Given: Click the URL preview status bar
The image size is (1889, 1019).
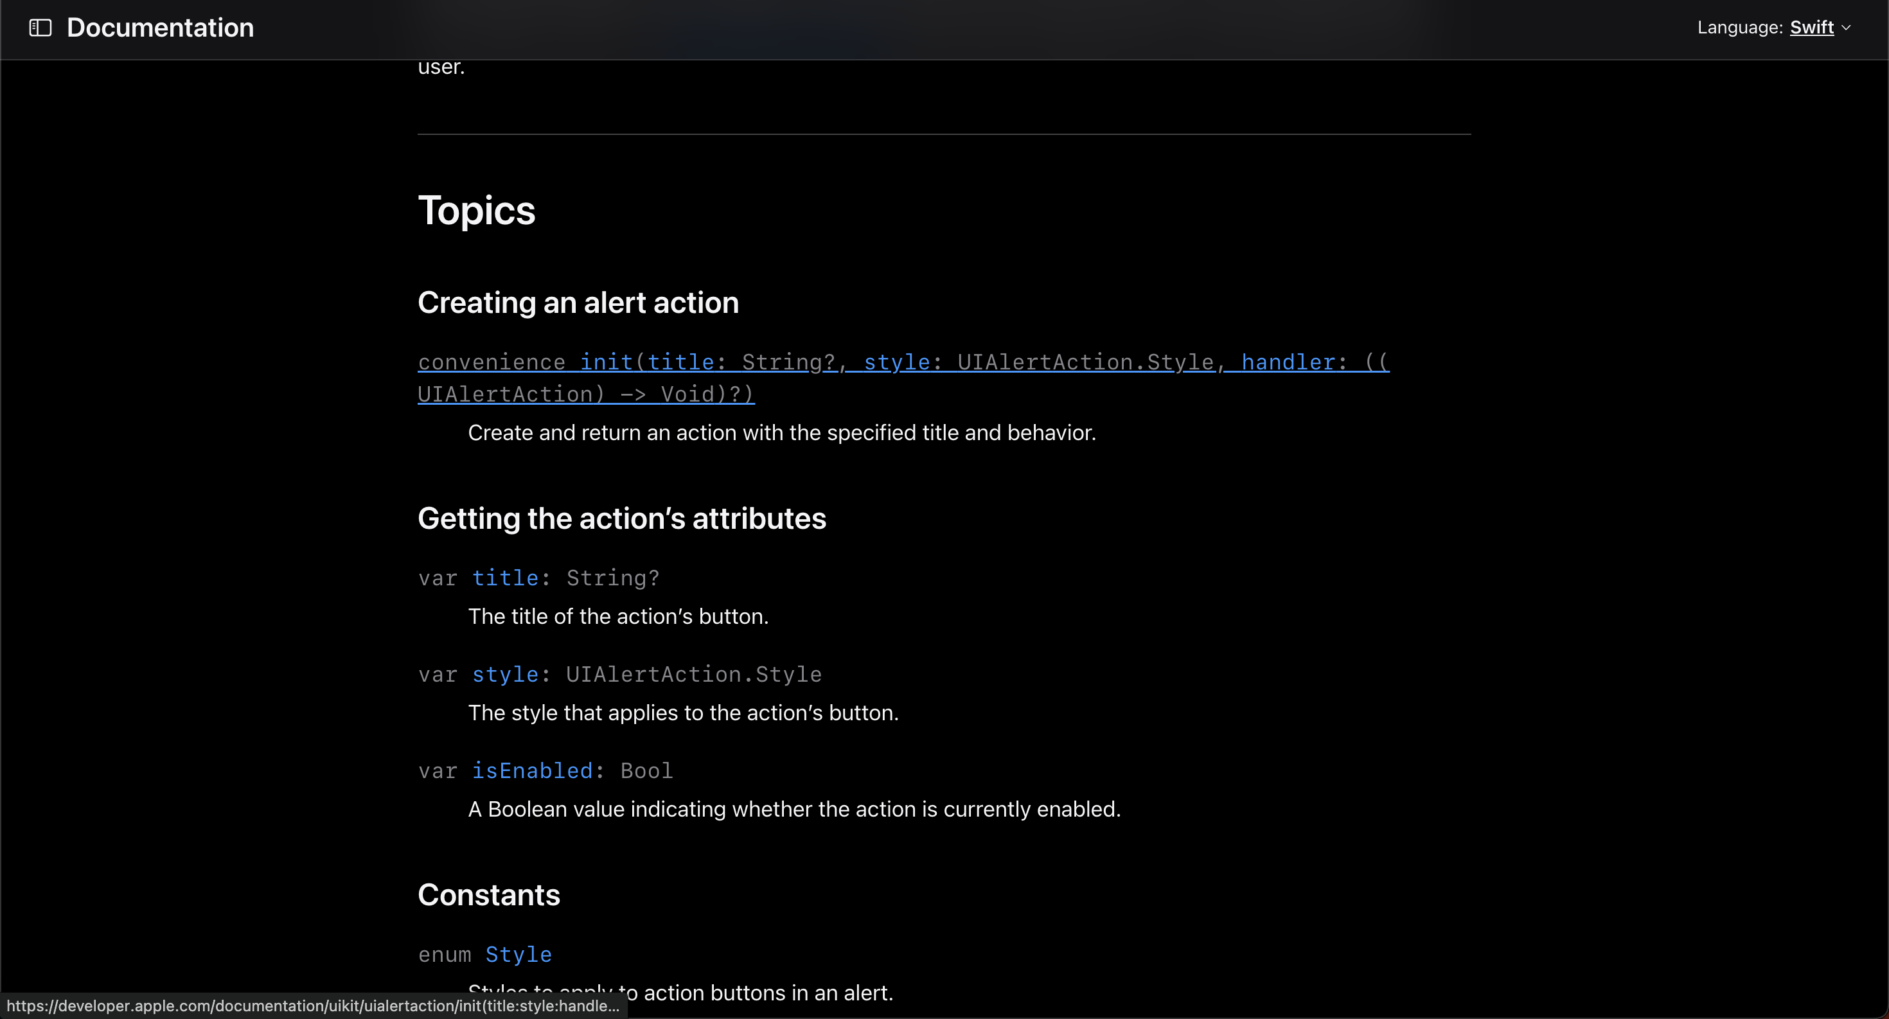Looking at the screenshot, I should tap(313, 1006).
